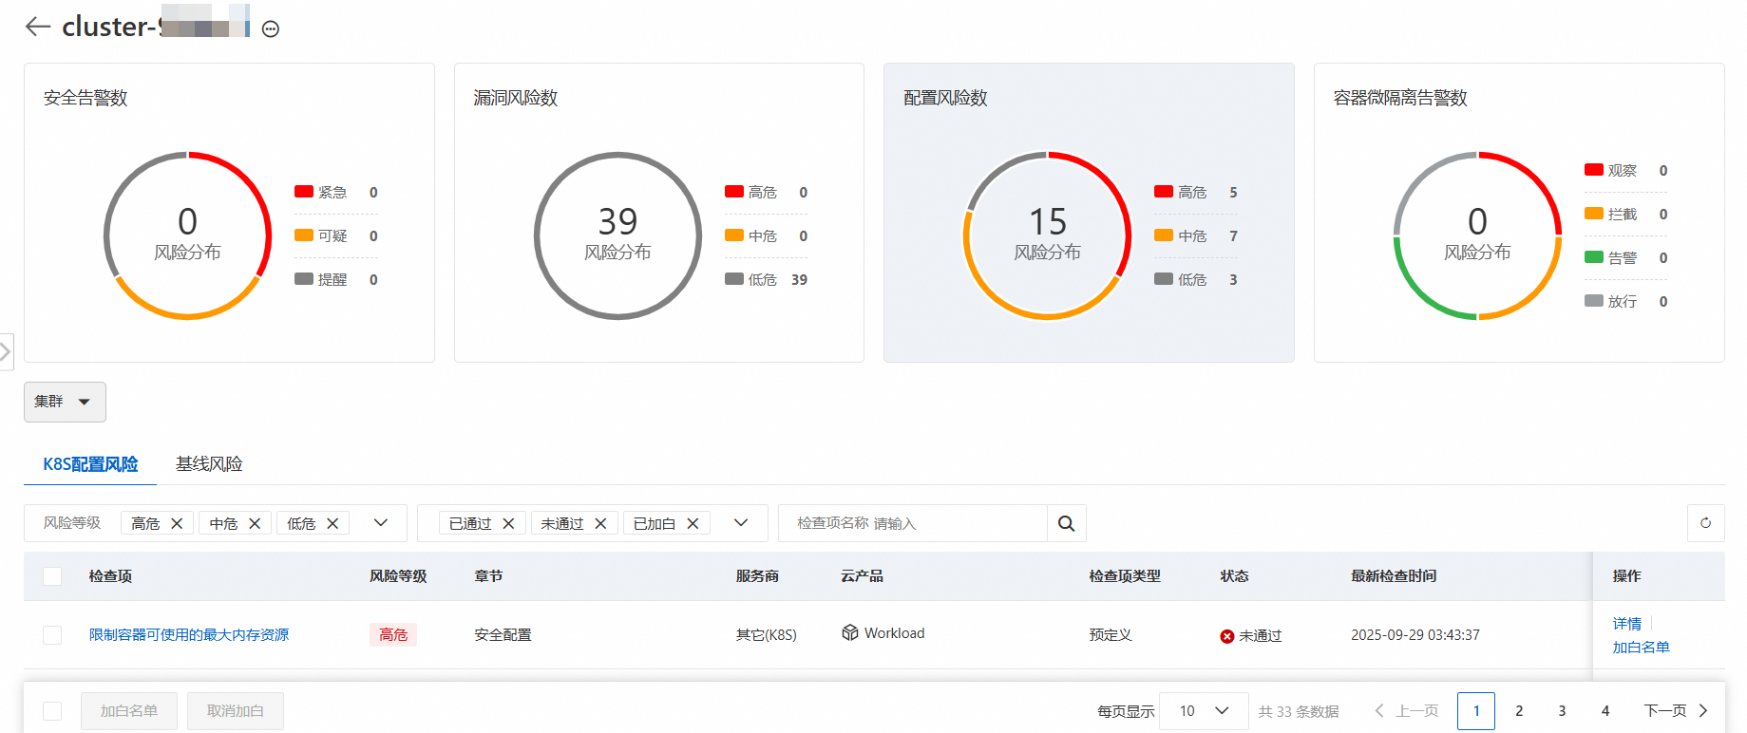Click the 风险等级 column header

(398, 576)
